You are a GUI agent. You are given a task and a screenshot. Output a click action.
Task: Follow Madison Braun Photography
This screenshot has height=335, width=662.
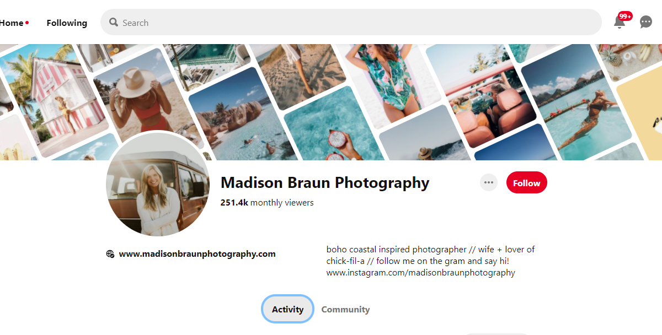tap(526, 183)
